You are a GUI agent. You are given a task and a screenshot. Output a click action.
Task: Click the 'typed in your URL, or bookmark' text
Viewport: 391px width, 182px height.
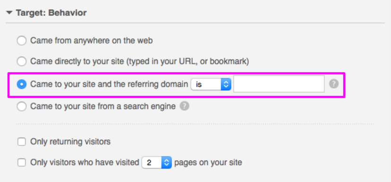tap(188, 61)
